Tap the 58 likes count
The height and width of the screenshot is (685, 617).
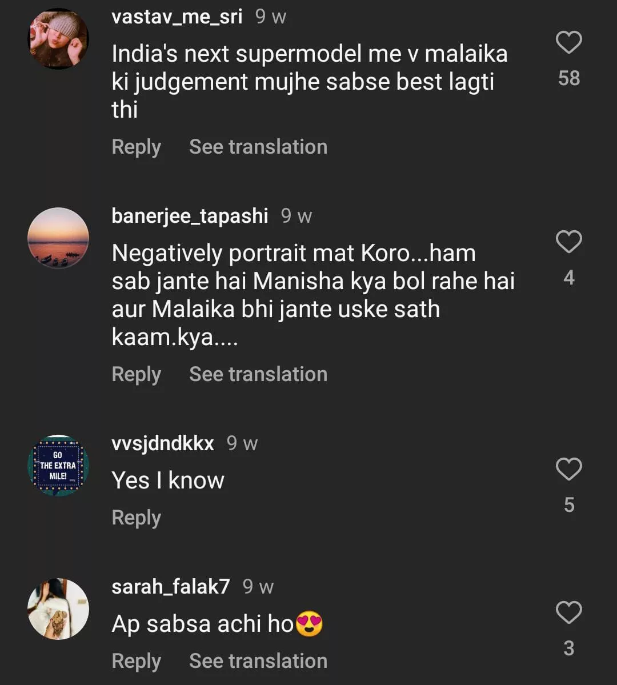(x=569, y=78)
